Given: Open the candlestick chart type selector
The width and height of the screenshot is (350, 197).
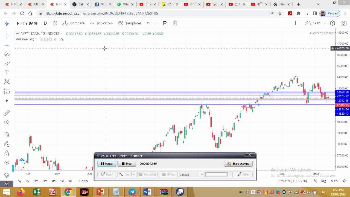Looking at the screenshot, I should click(55, 23).
